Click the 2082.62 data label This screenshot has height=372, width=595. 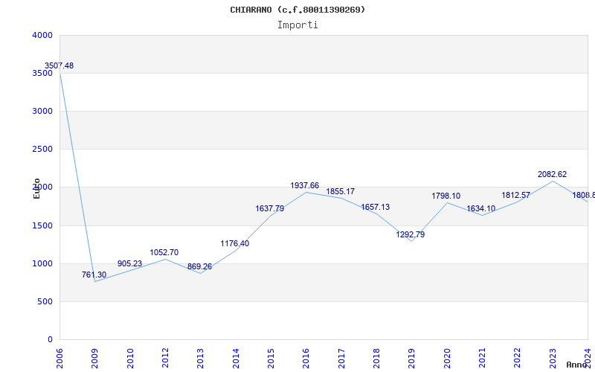[552, 174]
